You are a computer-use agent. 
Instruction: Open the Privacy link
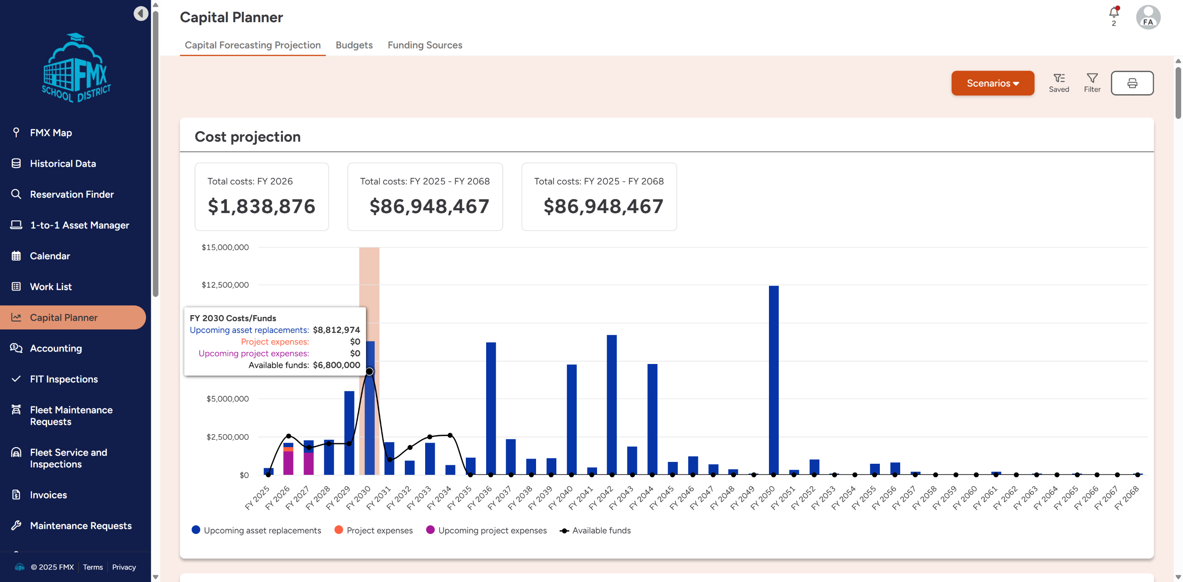click(x=124, y=567)
